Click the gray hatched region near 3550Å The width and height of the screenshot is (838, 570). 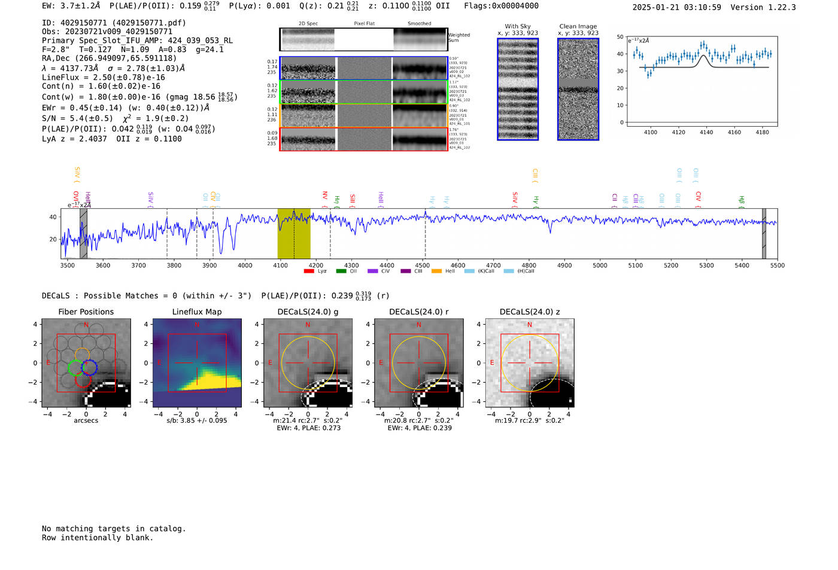[84, 233]
